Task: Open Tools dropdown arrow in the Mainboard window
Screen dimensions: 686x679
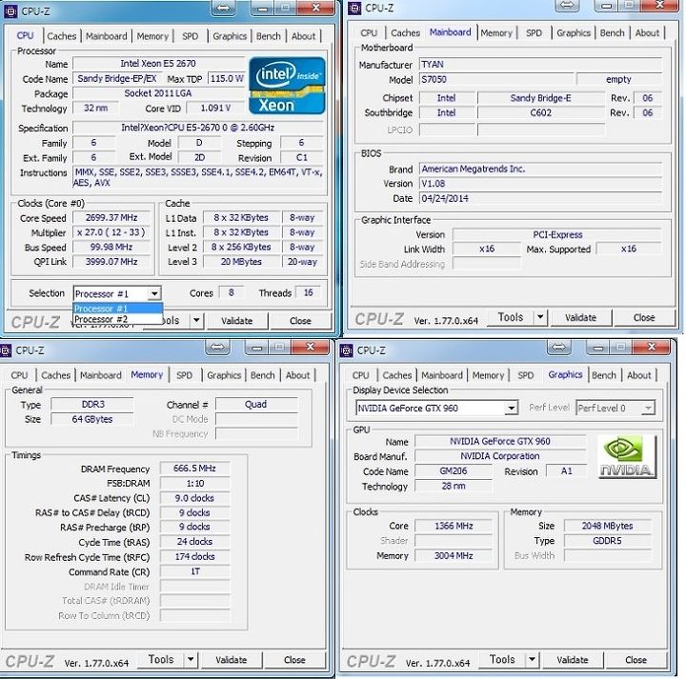Action: point(540,317)
